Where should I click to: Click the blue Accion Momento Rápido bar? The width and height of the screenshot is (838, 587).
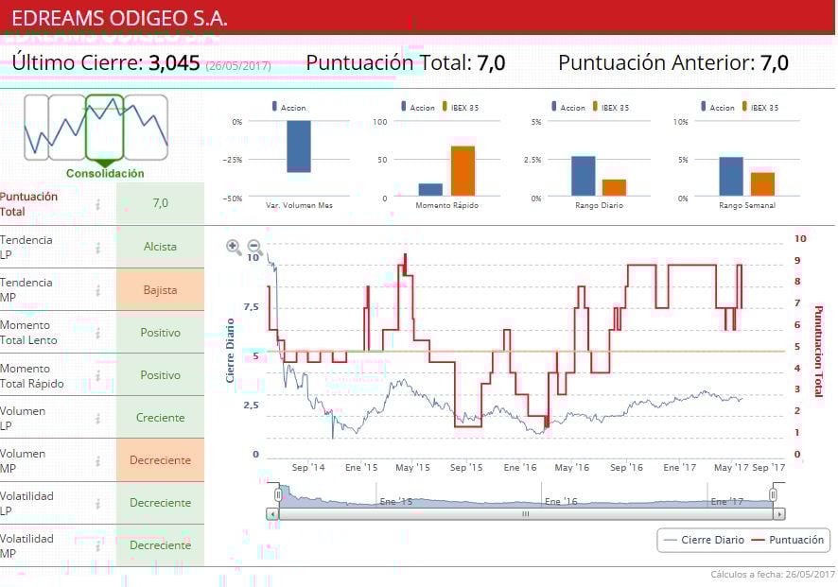tap(430, 190)
